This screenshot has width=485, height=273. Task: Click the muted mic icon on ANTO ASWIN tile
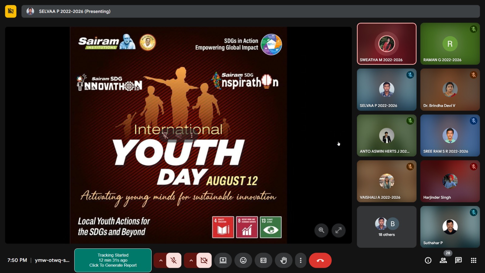pyautogui.click(x=410, y=121)
